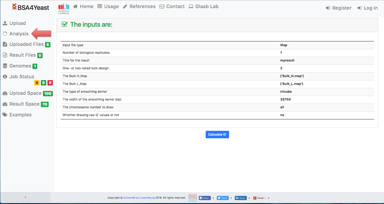
Task: Select Analysis in the sidebar
Action: (19, 34)
